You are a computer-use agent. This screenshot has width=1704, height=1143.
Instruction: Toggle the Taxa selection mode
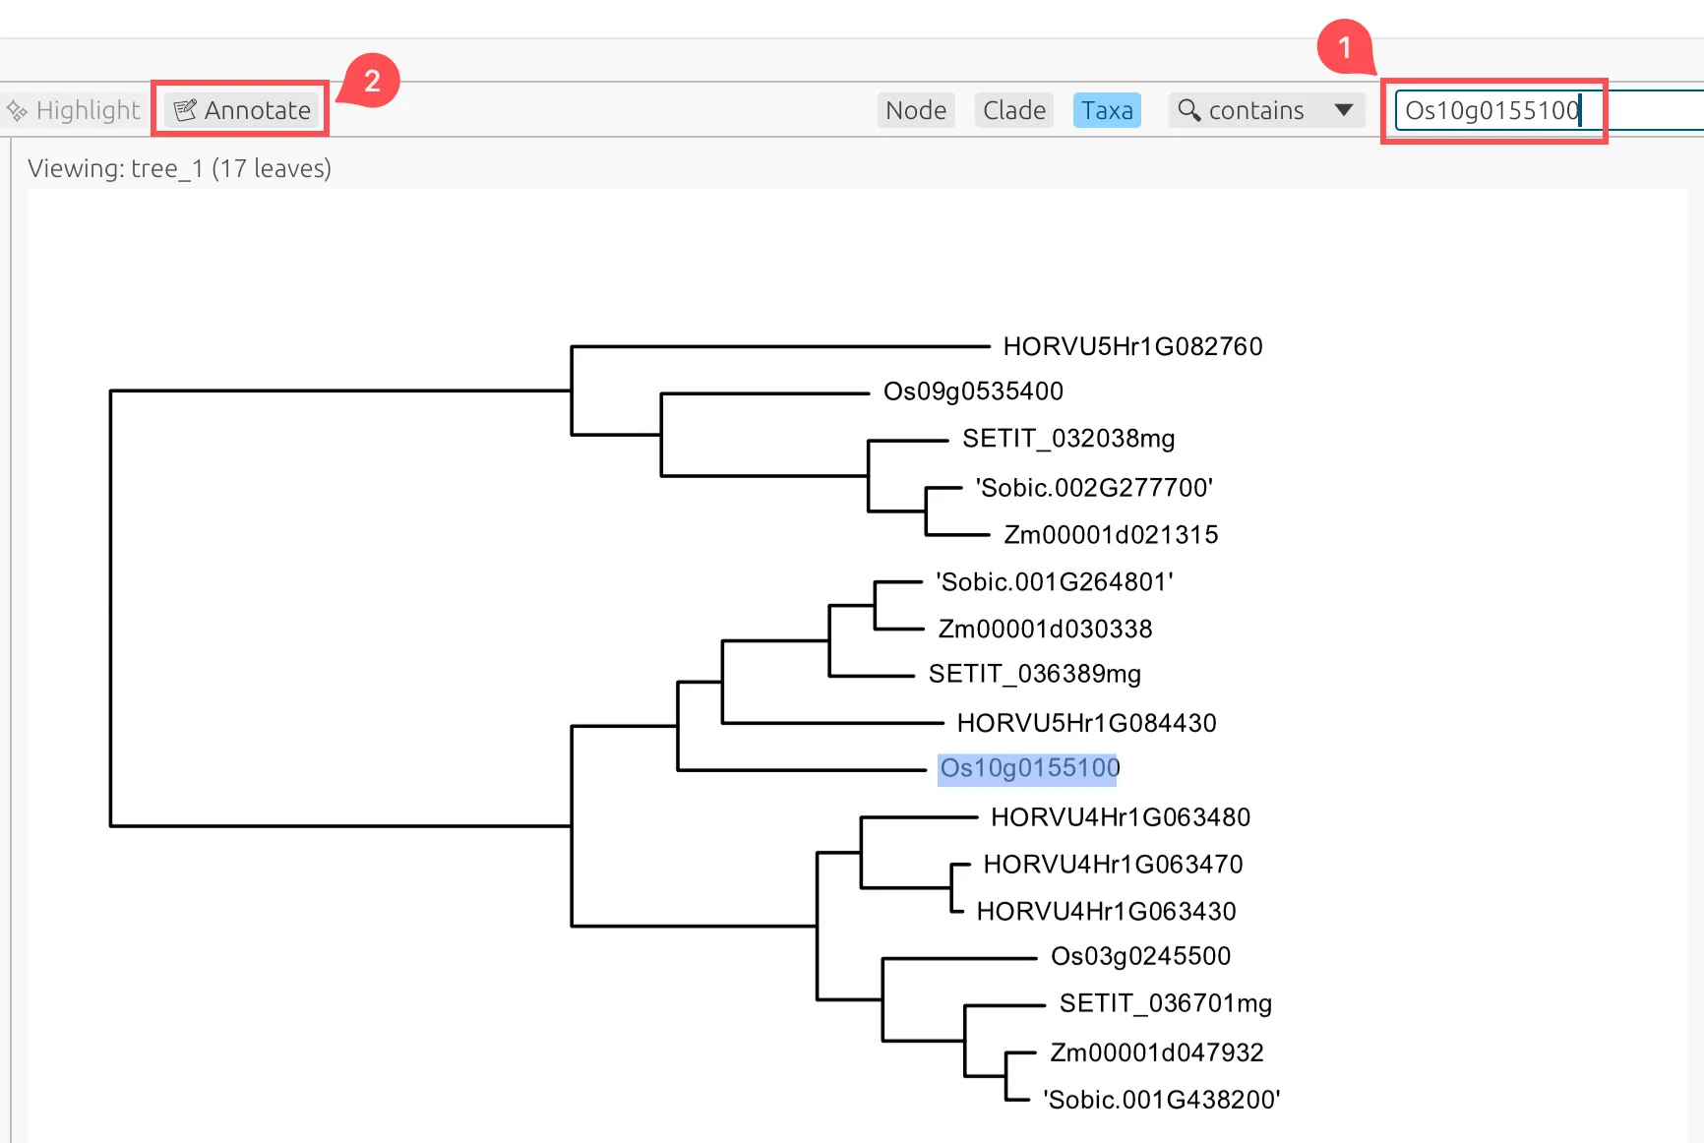(x=1107, y=110)
